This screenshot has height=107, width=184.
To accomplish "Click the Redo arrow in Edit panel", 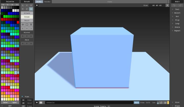I will click(x=180, y=5).
